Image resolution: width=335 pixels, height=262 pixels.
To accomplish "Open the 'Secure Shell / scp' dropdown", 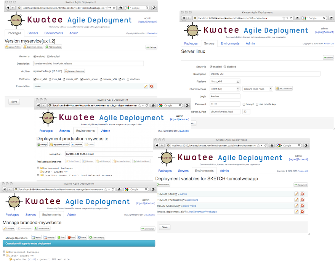I will coord(258,88).
